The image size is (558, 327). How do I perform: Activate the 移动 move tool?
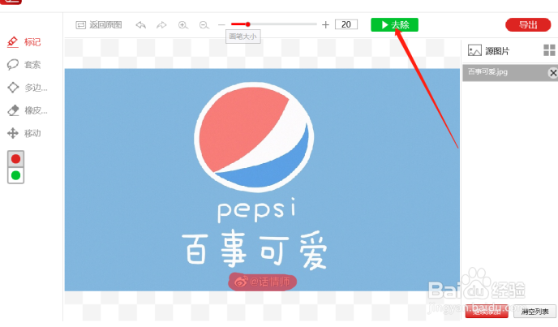[x=24, y=133]
